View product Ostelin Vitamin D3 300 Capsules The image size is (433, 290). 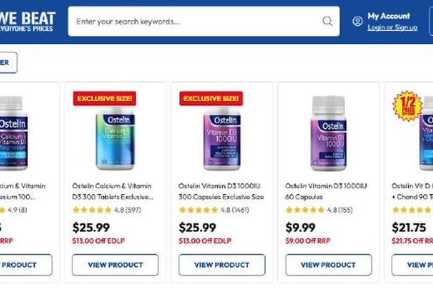point(221,265)
